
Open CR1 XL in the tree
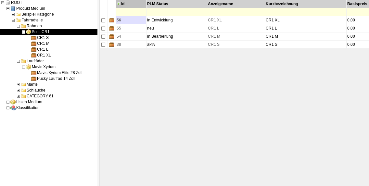pyautogui.click(x=44, y=55)
